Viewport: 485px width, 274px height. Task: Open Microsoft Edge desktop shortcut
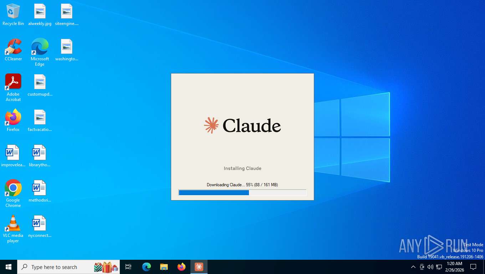pos(40,52)
